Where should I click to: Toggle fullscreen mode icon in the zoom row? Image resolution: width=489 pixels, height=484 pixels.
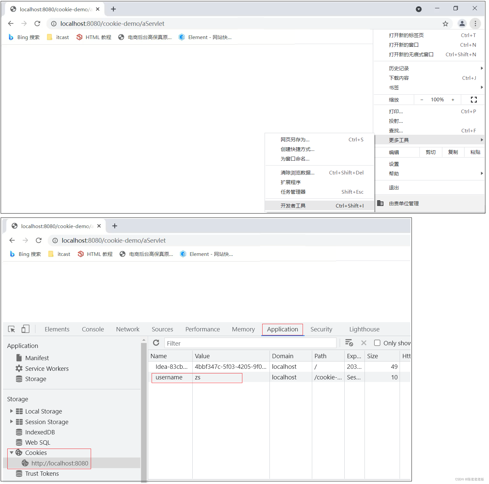474,100
